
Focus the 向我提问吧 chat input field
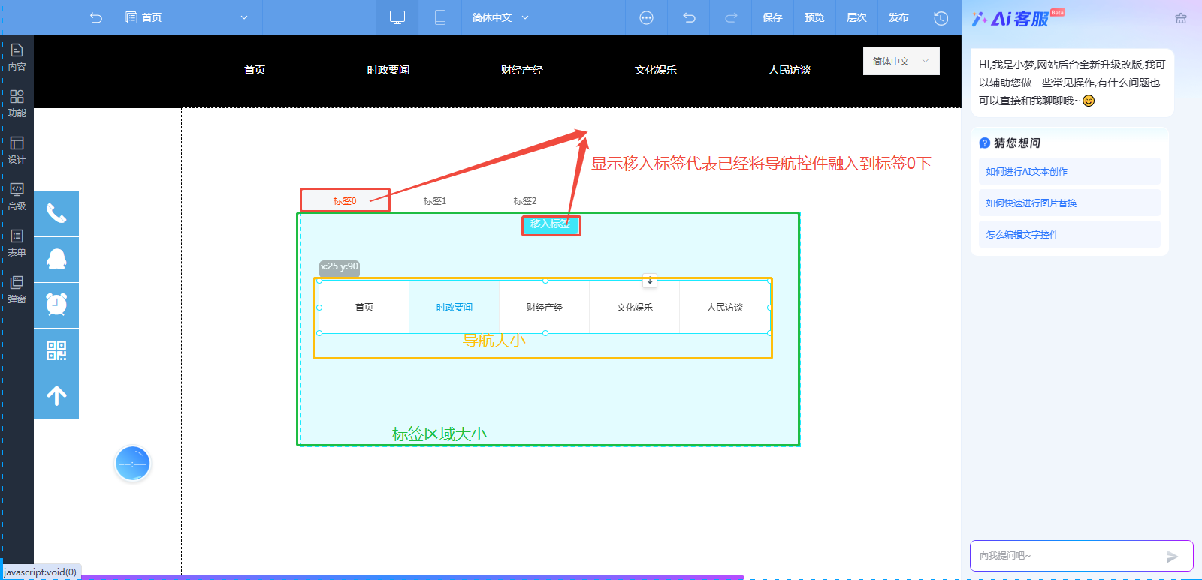[x=1067, y=556]
